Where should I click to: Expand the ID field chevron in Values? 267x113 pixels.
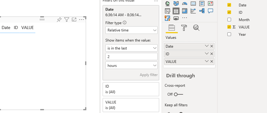tap(207, 54)
